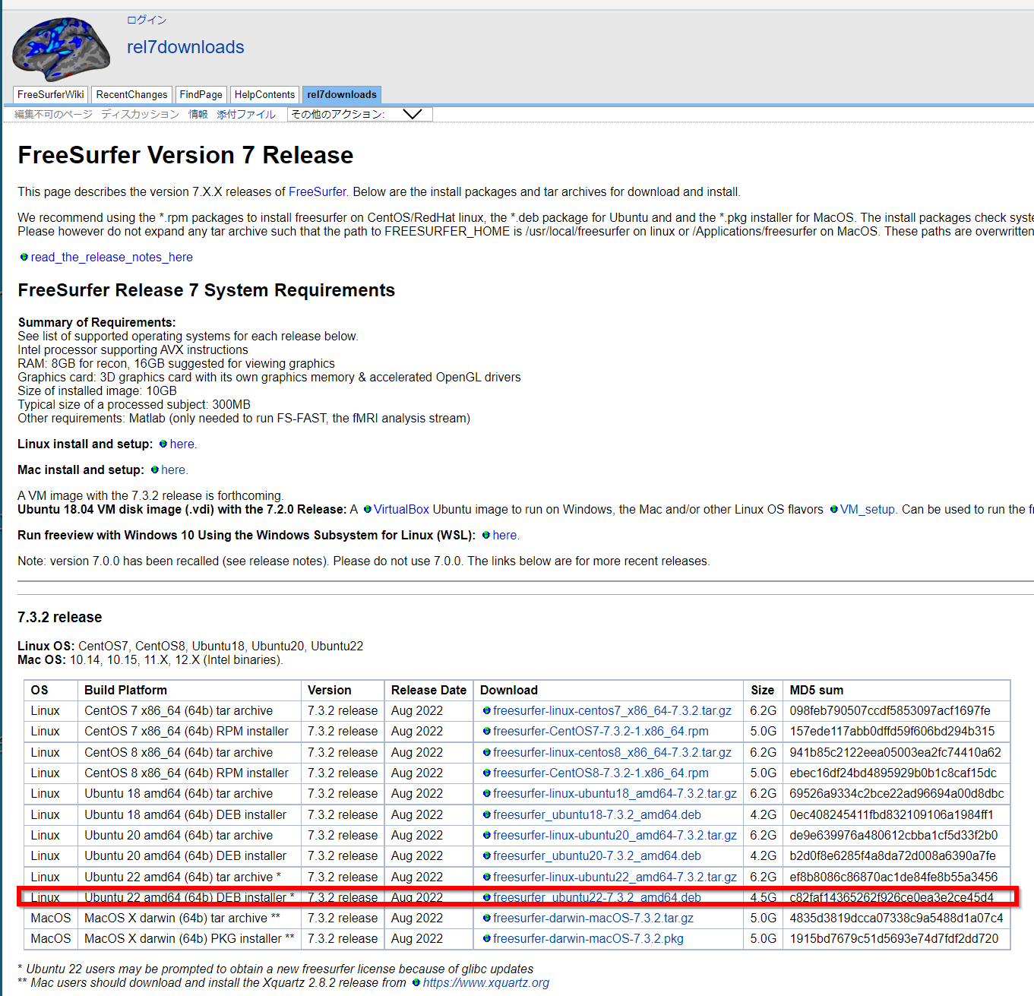Click globe icon beside the CentOS8 rpm download
This screenshot has width=1034, height=996.
tap(487, 773)
